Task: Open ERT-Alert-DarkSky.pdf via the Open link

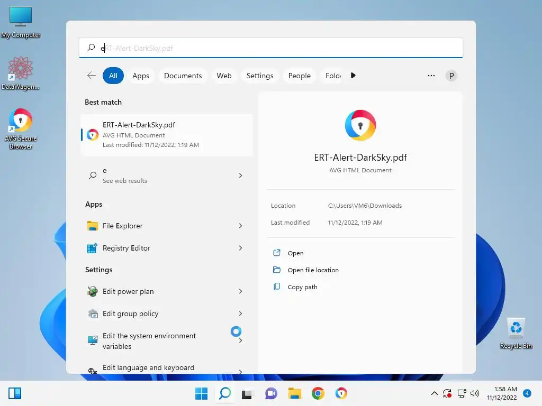Action: pos(295,253)
